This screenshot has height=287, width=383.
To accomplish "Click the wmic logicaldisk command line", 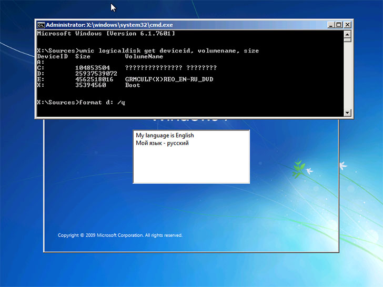I will point(148,50).
